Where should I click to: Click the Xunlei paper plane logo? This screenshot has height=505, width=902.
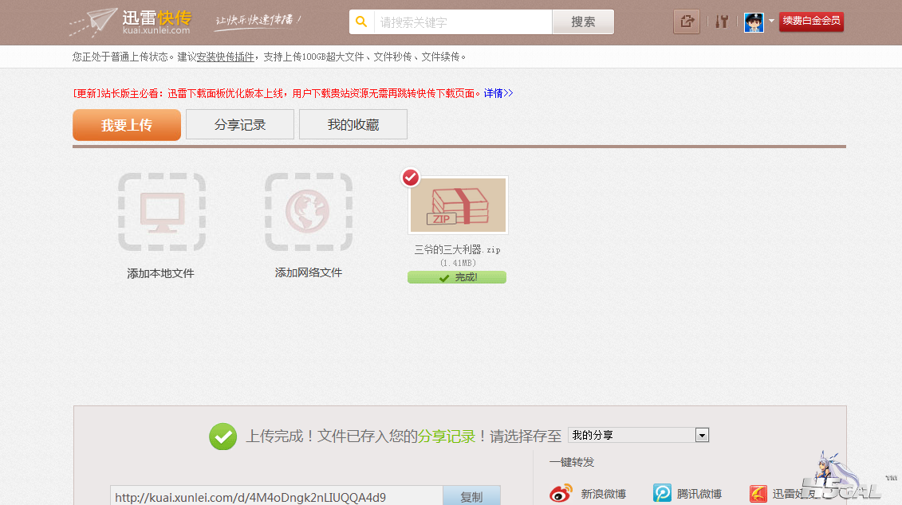point(94,22)
